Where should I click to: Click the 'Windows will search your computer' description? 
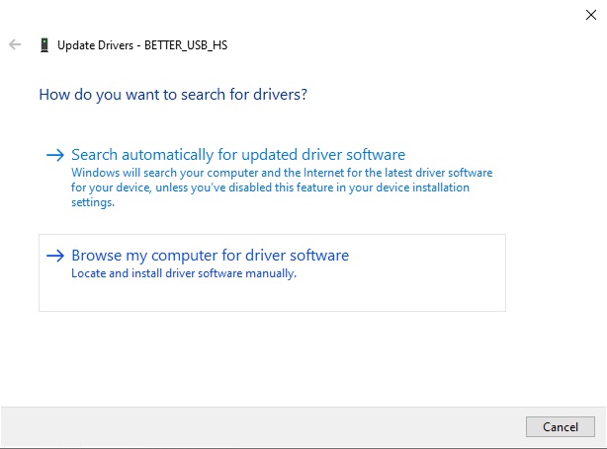click(x=282, y=187)
